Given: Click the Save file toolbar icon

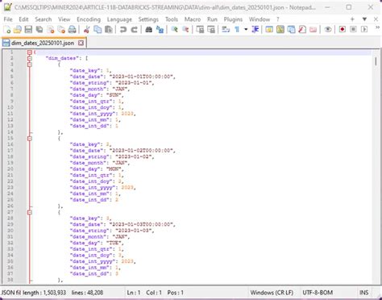Looking at the screenshot, I should 28,29.
